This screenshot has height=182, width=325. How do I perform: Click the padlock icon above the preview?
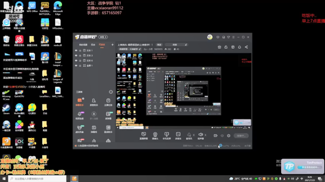tap(226, 47)
